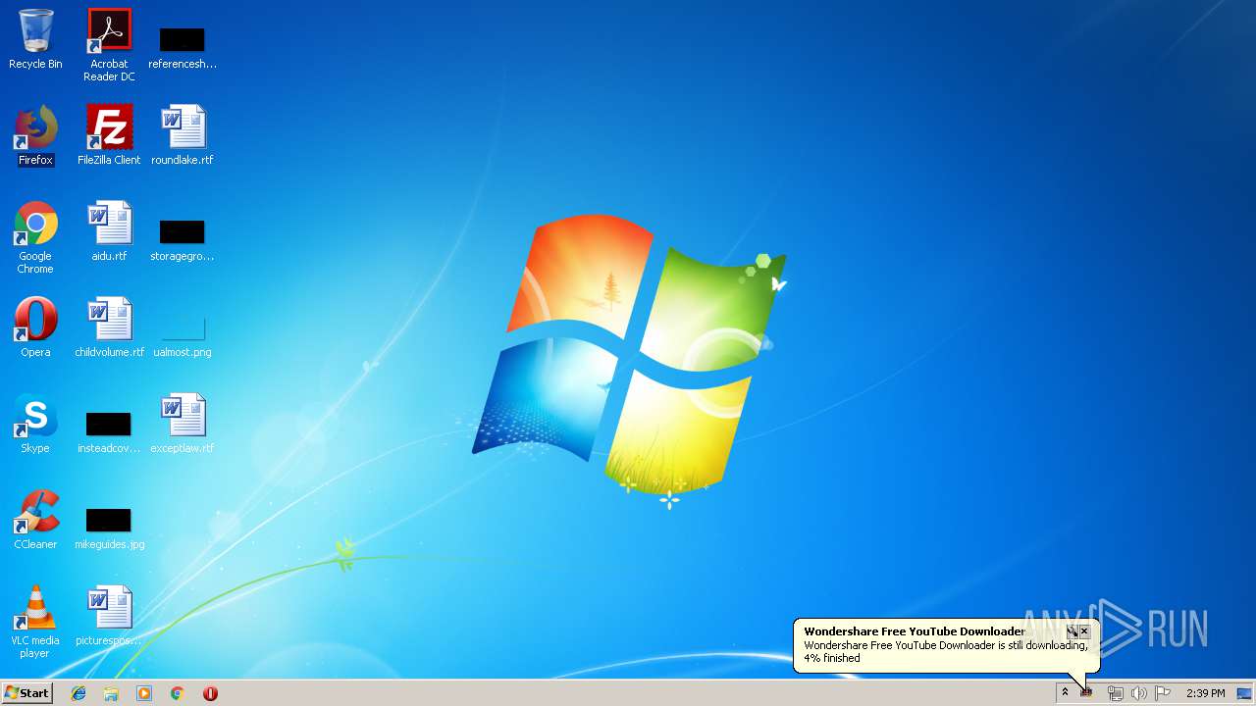Open CCleaner desktop shortcut
Image resolution: width=1256 pixels, height=706 pixels.
pos(35,520)
